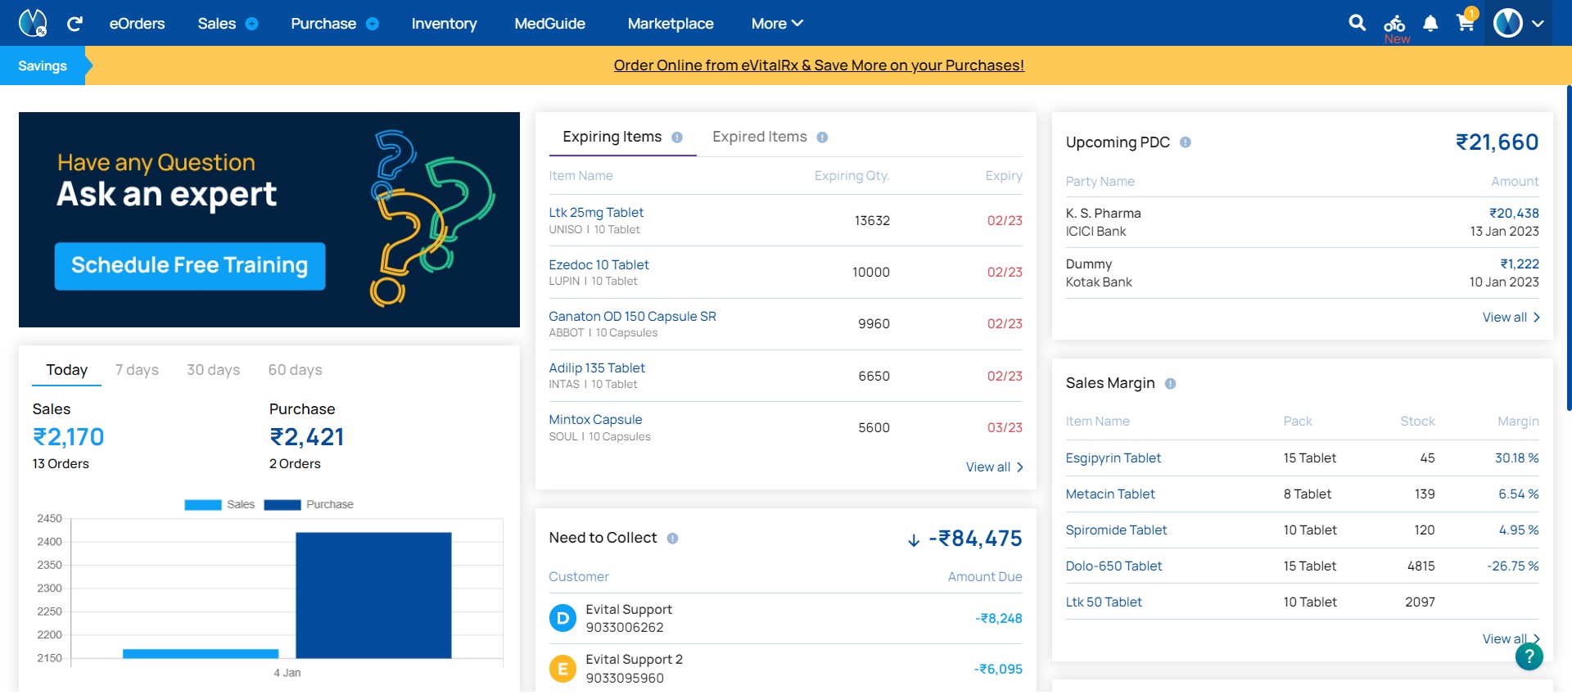1572x699 pixels.
Task: Open Ezedoc 10 Tablet item link
Action: click(x=599, y=264)
